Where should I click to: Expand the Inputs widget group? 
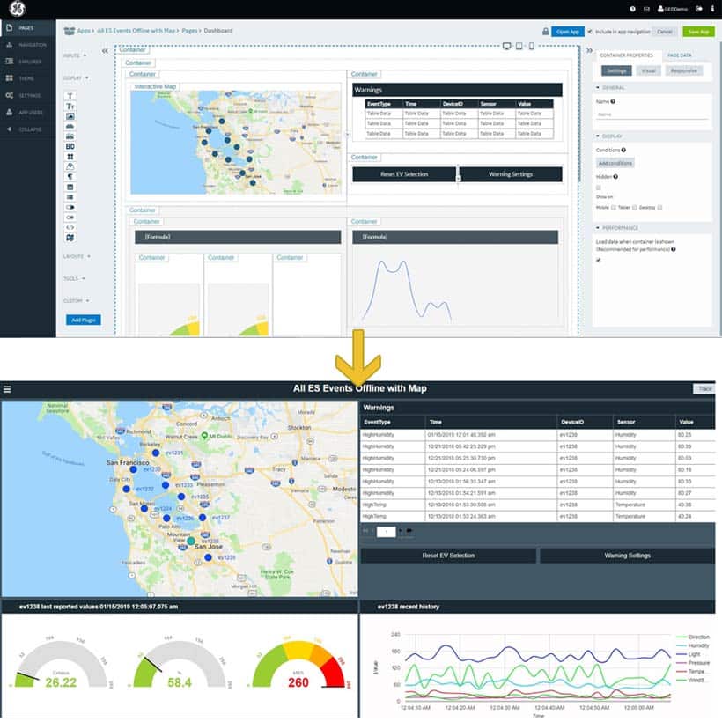tap(75, 55)
